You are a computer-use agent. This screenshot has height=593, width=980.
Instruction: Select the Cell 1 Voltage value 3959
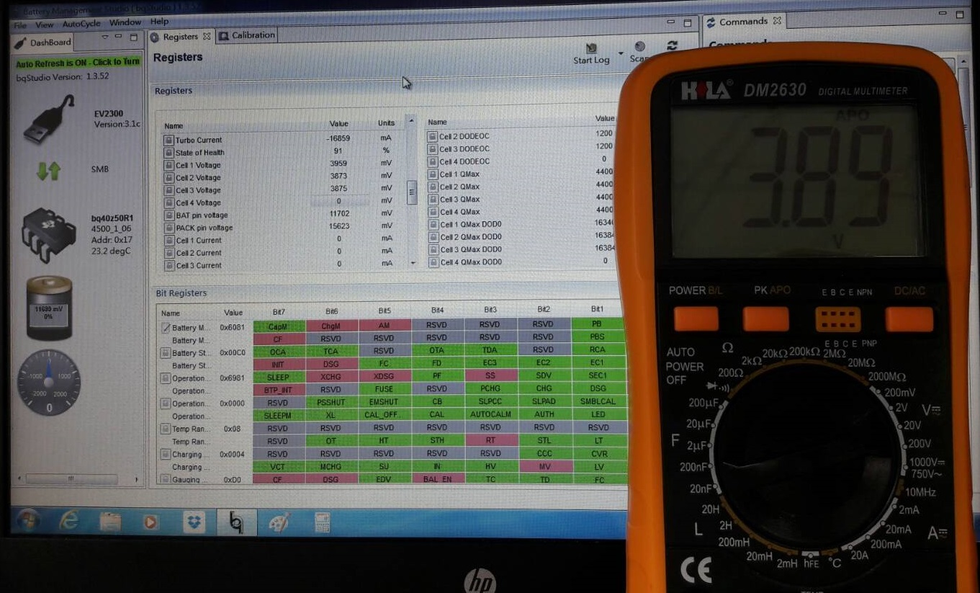(x=338, y=165)
